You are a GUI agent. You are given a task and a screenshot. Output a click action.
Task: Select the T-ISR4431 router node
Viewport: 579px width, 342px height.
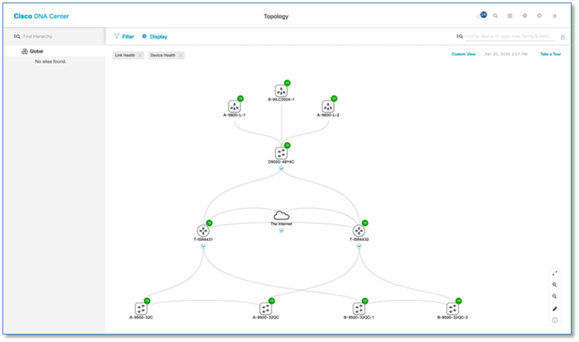click(x=203, y=231)
